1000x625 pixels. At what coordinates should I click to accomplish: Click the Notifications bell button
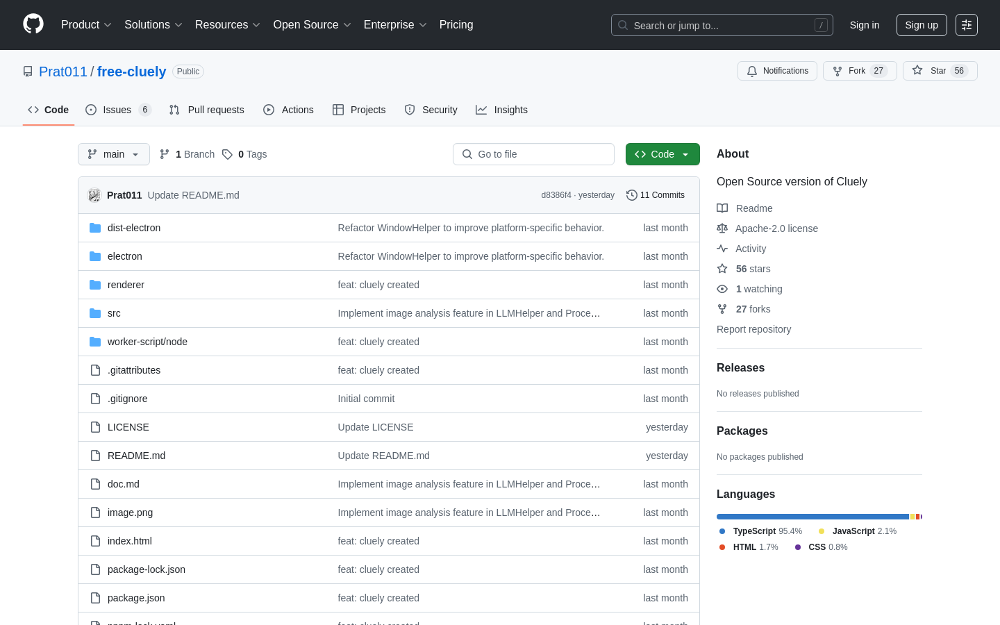(777, 71)
